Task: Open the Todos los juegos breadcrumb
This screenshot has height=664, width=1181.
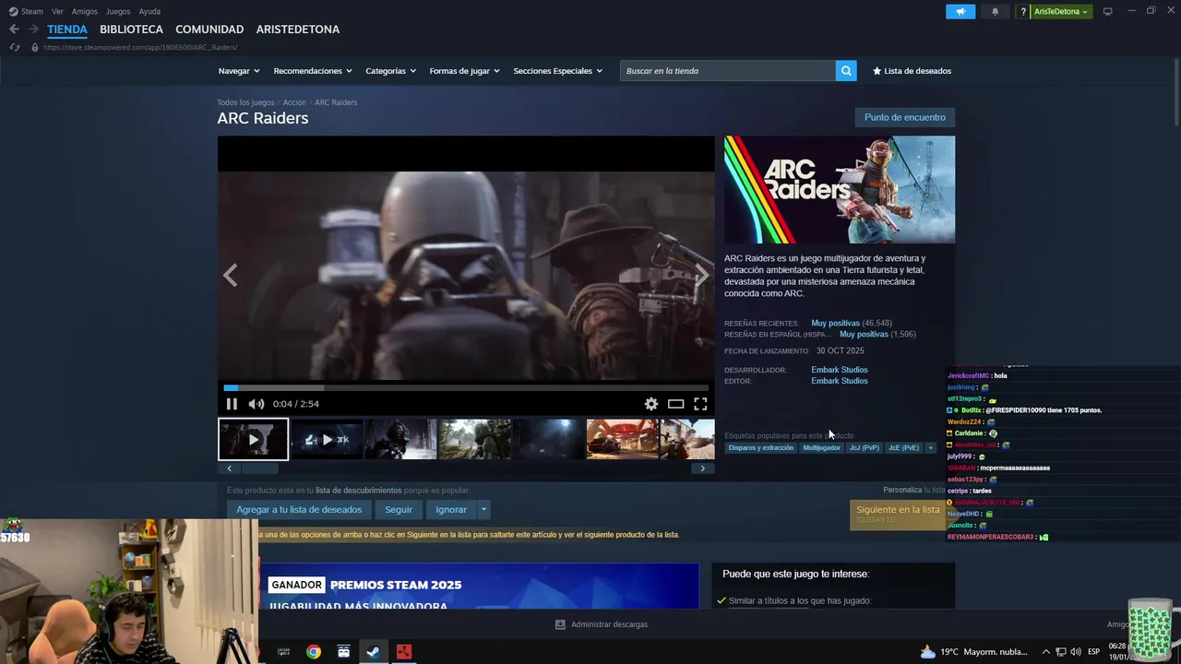Action: (x=245, y=102)
